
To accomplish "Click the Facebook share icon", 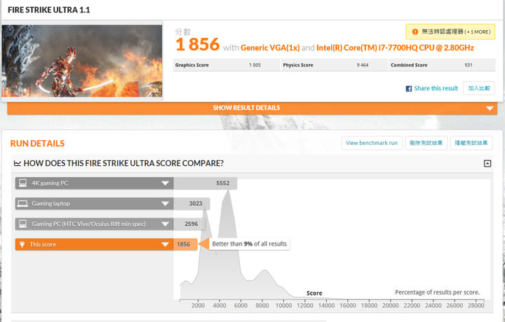I will click(x=409, y=89).
